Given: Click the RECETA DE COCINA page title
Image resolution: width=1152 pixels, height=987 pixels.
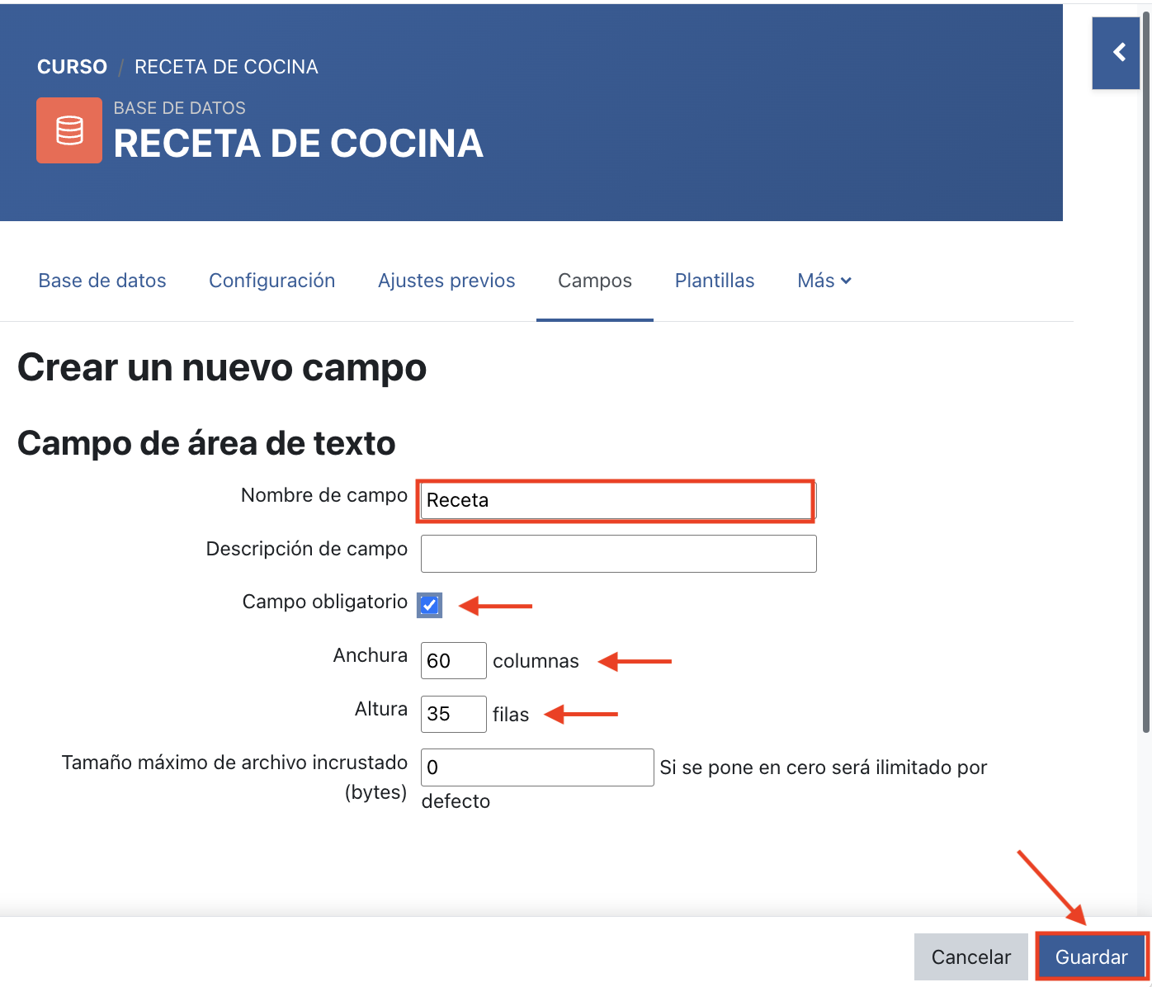Looking at the screenshot, I should coord(298,144).
